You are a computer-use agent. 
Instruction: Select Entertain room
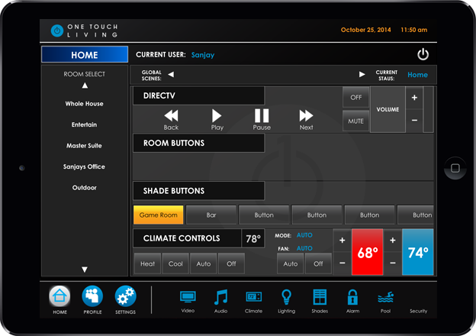pos(85,124)
